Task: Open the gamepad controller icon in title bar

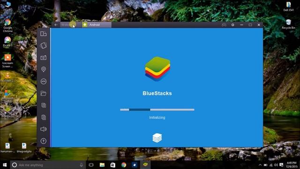Action: click(x=224, y=25)
